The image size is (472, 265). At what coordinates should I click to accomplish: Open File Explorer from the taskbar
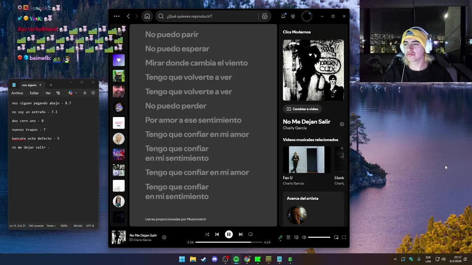(x=193, y=259)
